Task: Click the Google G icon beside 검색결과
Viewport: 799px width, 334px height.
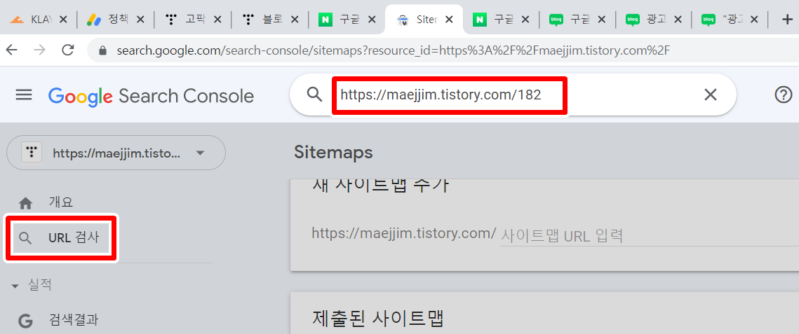Action: pyautogui.click(x=25, y=321)
